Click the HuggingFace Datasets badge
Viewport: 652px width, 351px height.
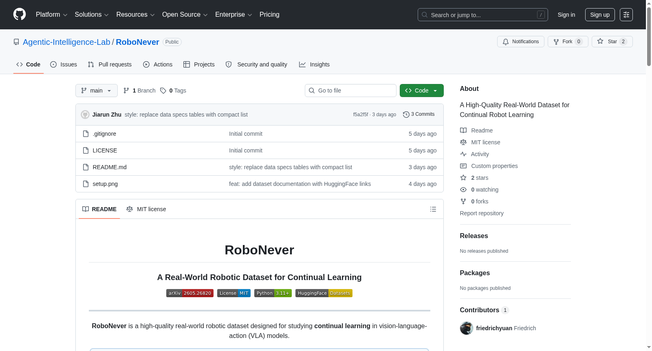point(324,293)
